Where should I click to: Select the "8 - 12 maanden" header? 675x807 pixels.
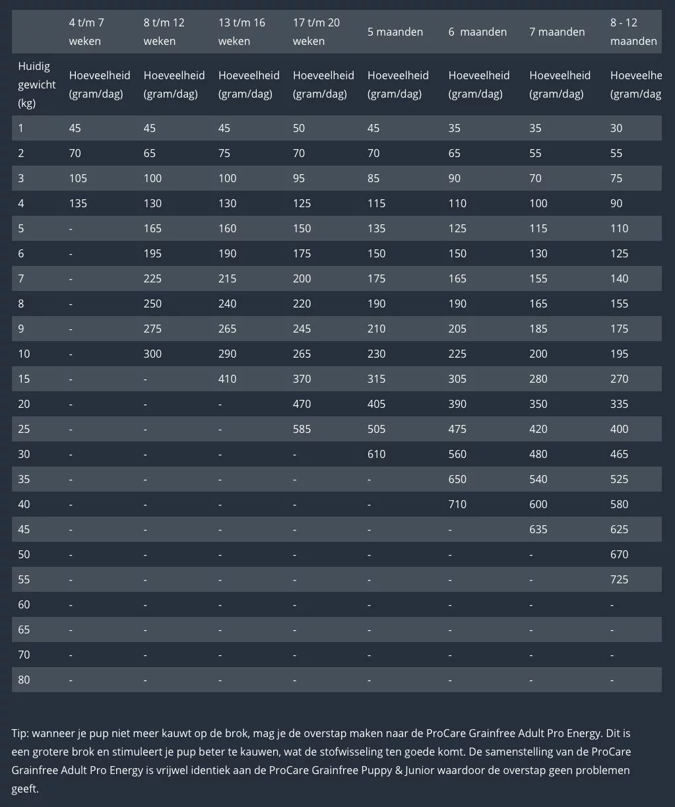pos(633,32)
